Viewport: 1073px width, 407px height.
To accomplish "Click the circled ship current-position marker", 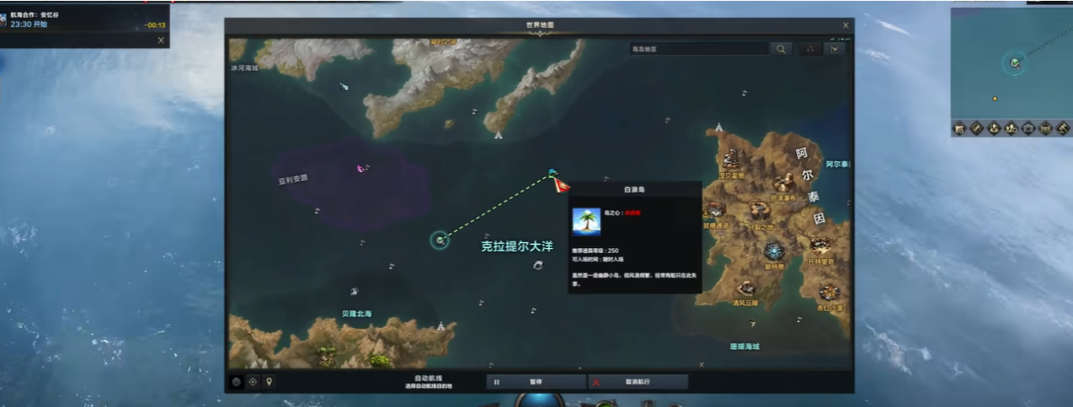I will (439, 240).
